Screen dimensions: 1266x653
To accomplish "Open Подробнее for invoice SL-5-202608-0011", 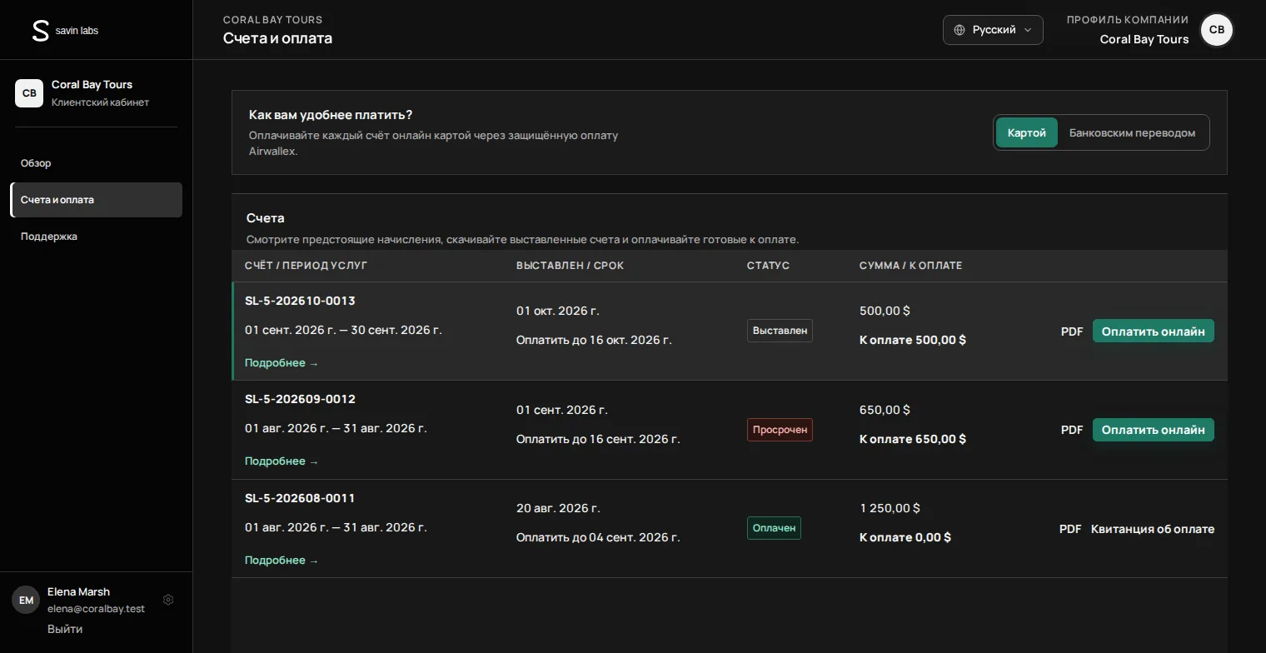I will point(282,561).
